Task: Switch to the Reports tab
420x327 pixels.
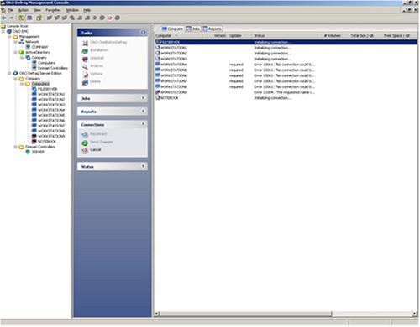Action: [213, 29]
